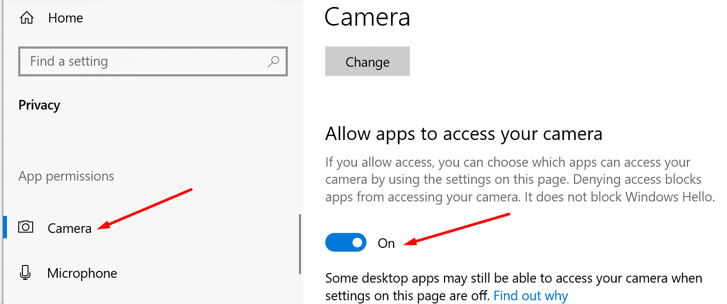Viewport: 727px width, 304px height.
Task: Click the Home house icon
Action: point(26,18)
